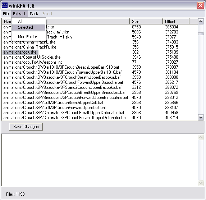Click offset value 365334
Screen dimensions: 206x200
pyautogui.click(x=171, y=27)
